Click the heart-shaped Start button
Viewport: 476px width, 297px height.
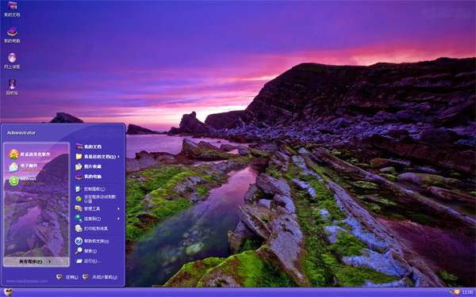coord(9,292)
